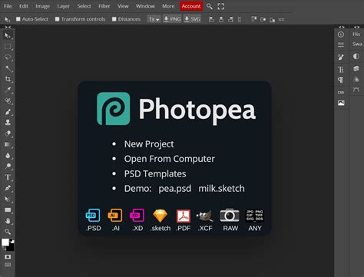Expand the History/Swatches panel column arrows
Image resolution: width=364 pixels, height=277 pixels.
356,27
